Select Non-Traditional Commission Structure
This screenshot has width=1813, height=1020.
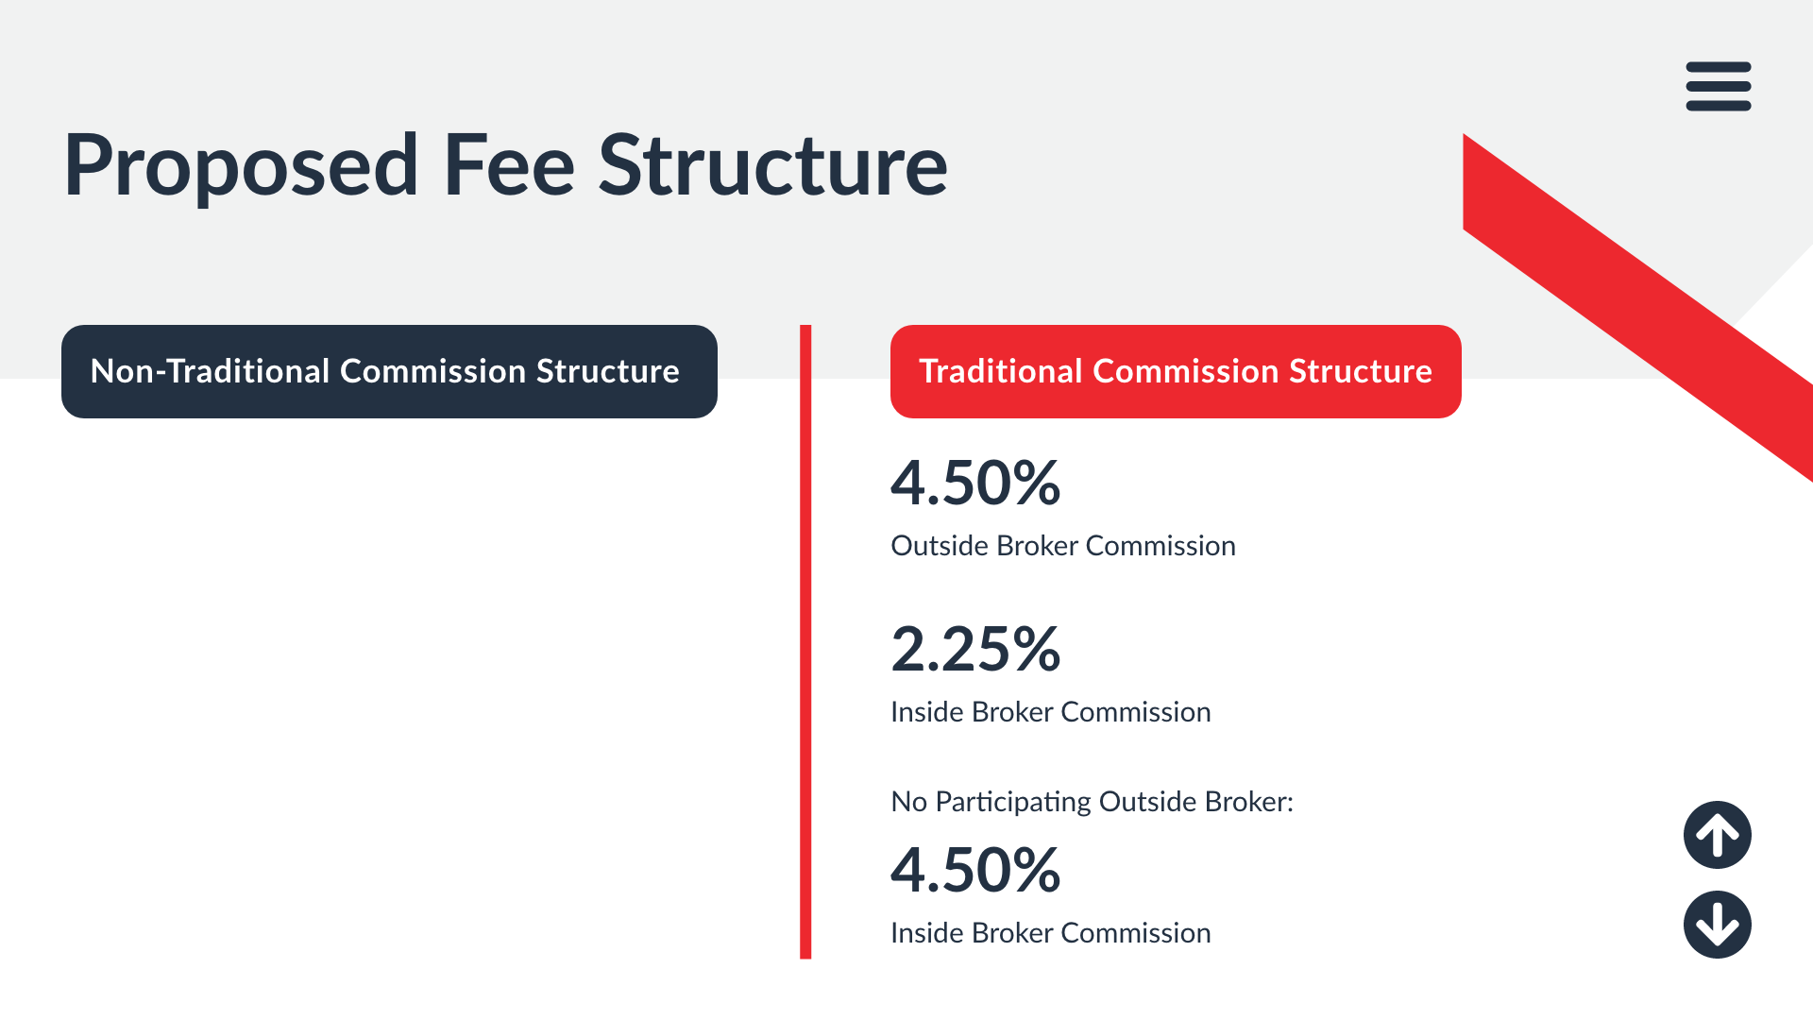tap(389, 371)
